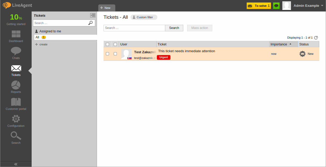Toggle first header select-all checkbox
The height and width of the screenshot is (167, 326).
click(107, 44)
